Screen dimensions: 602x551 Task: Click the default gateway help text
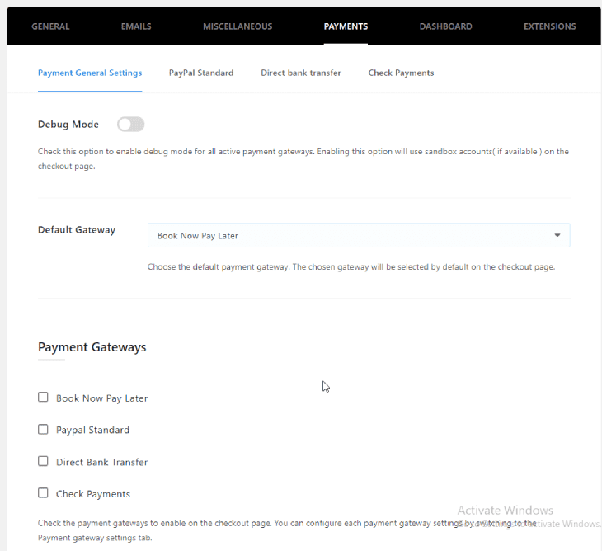[351, 267]
